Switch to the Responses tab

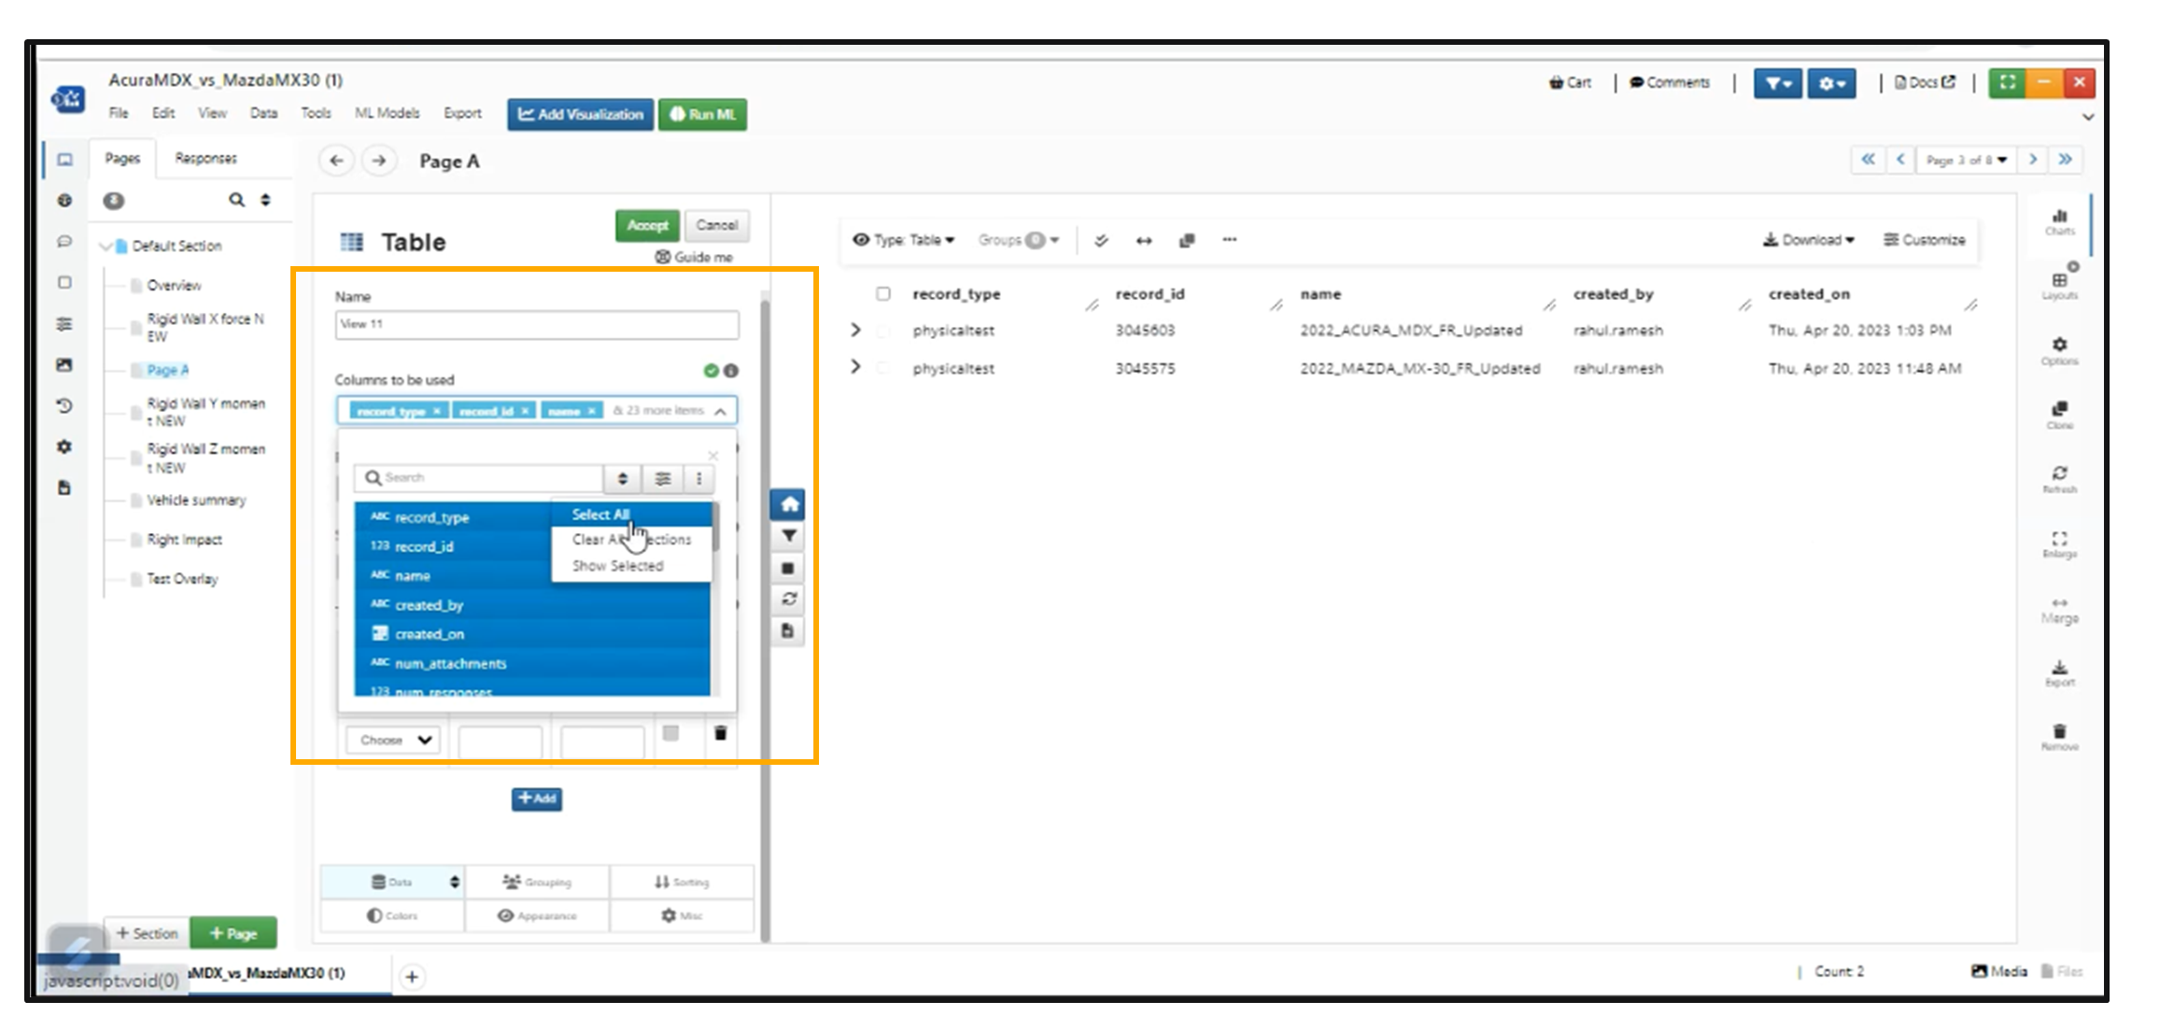point(206,159)
